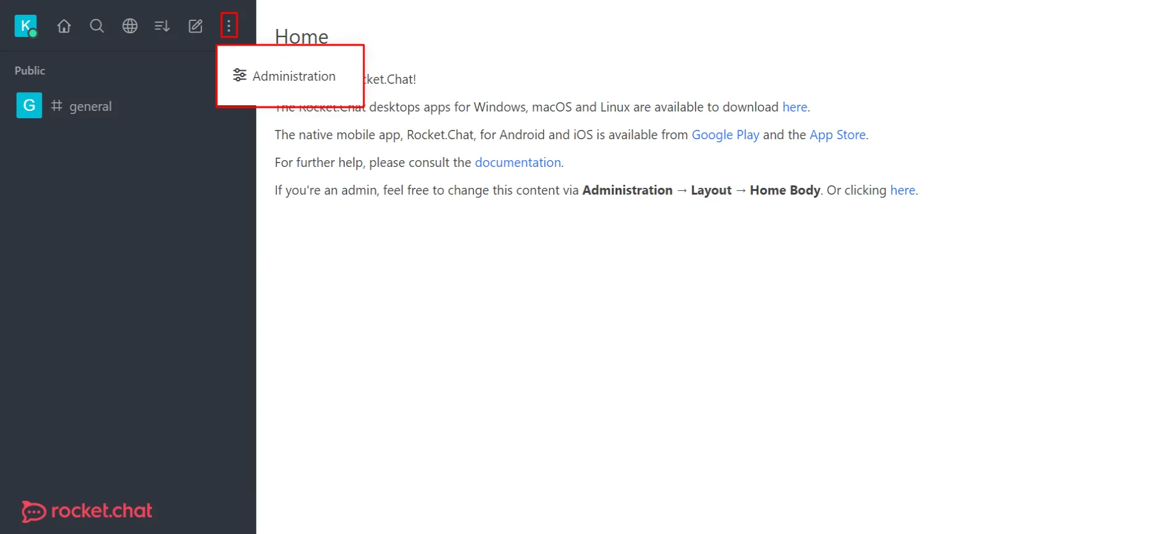Click the rocket.chat logo in sidebar
Image resolution: width=1161 pixels, height=534 pixels.
87,511
